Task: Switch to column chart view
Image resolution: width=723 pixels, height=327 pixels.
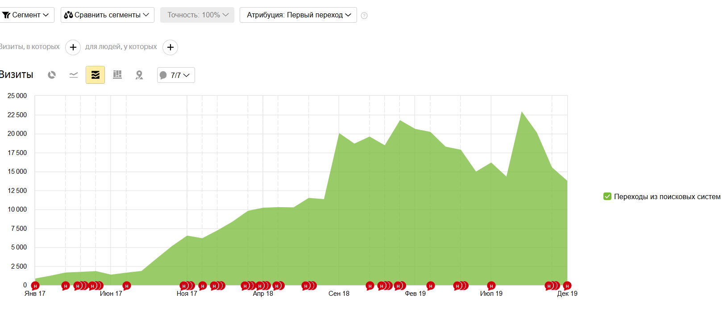Action: click(x=117, y=75)
